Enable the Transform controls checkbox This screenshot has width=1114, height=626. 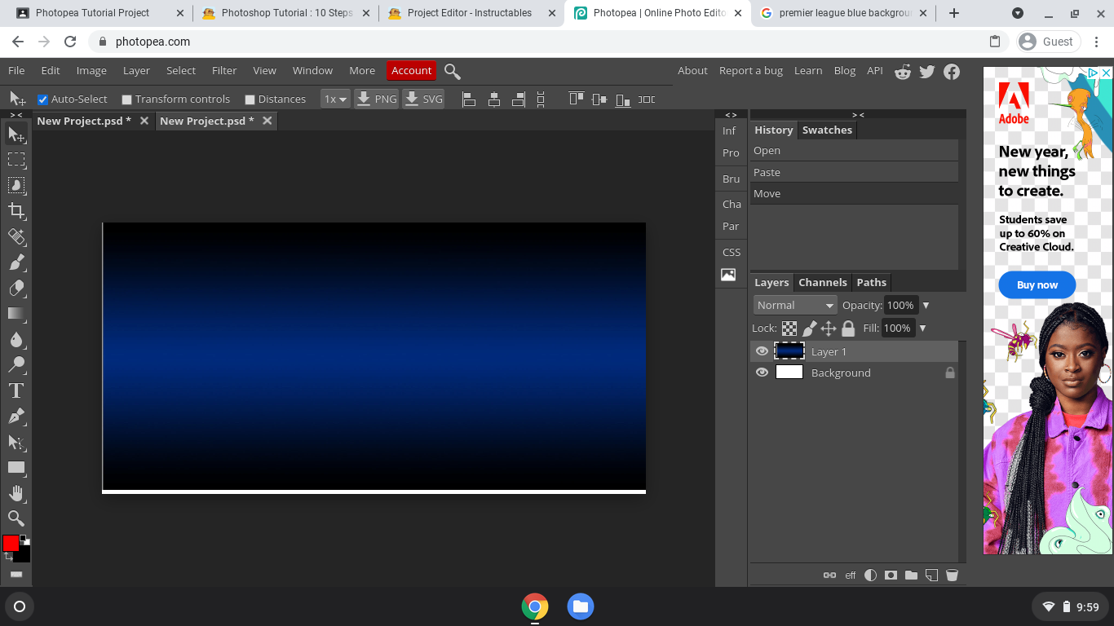coord(126,99)
